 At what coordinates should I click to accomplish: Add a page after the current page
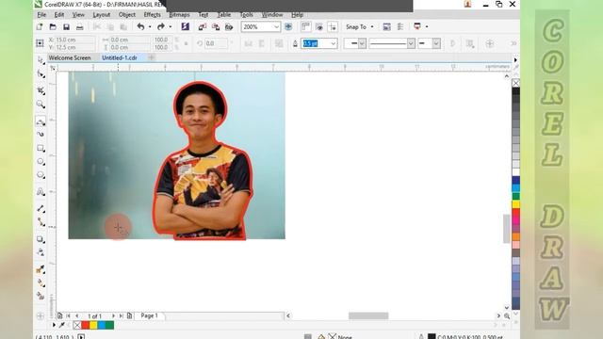pos(130,316)
